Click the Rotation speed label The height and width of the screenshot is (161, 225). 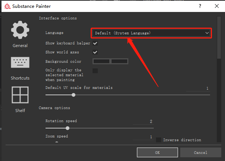(x=61, y=121)
